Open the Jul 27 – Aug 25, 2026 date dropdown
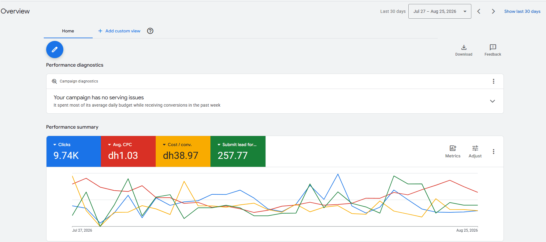Screen dimensions: 546x242 click(440, 11)
